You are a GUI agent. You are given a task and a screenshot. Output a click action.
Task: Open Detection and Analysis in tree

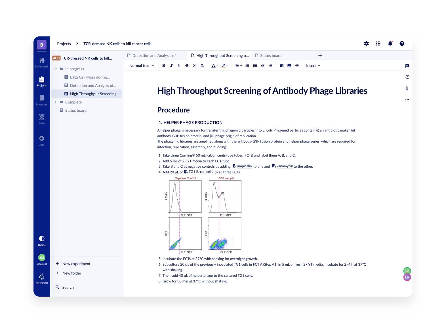[x=87, y=86]
